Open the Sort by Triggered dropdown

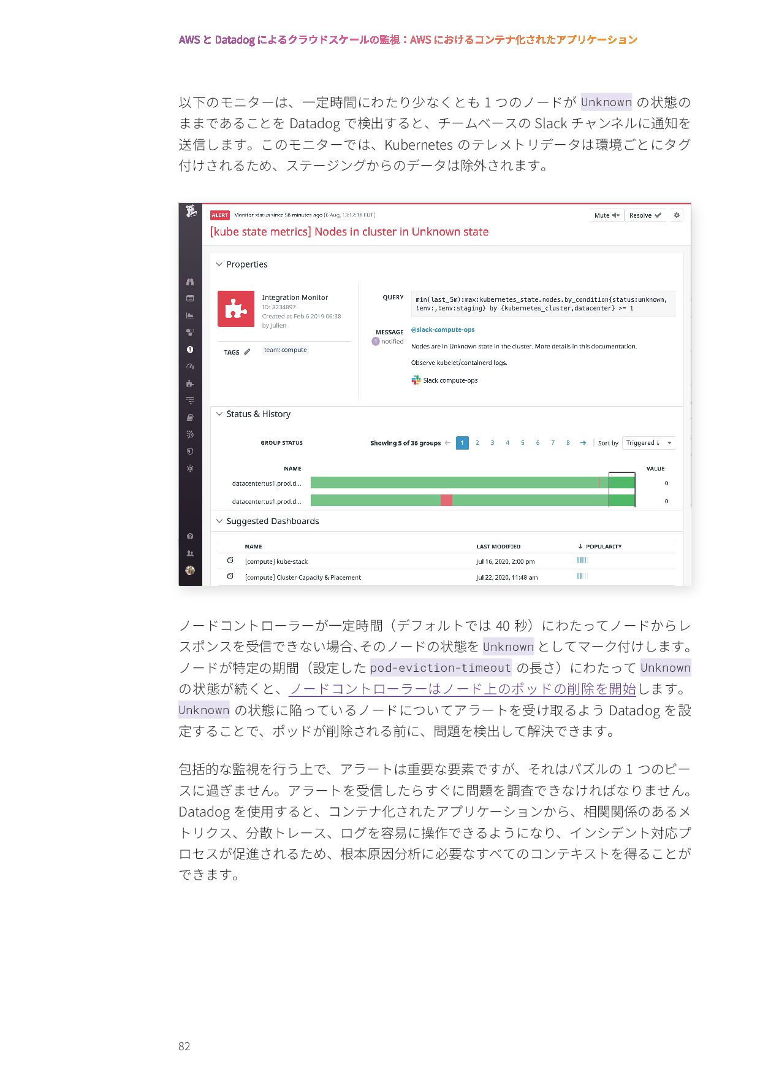point(648,443)
